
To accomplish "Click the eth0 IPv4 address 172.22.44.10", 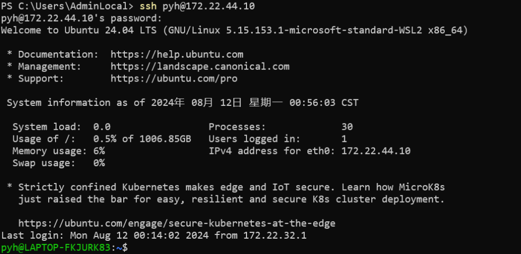I will 376,151.
